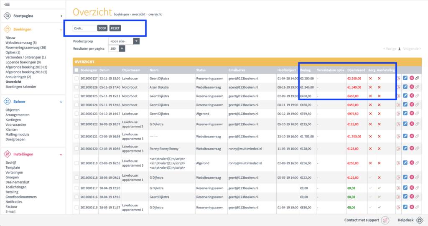Viewport: 428px width, 226px height.
Task: Click the boekingen breadcrumb link
Action: pyautogui.click(x=121, y=14)
